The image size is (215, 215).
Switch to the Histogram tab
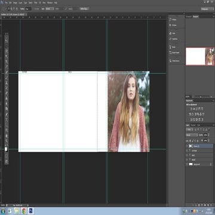coord(189,17)
